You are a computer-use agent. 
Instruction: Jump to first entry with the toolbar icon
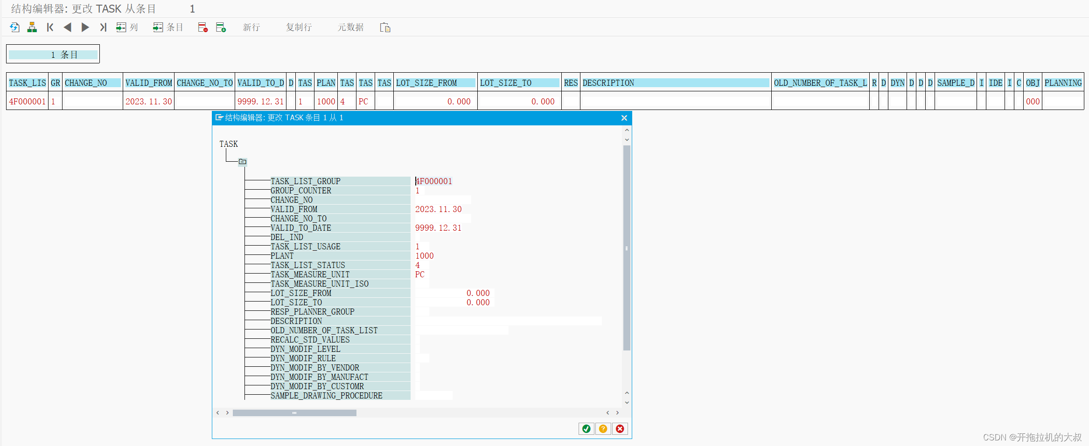pos(49,27)
